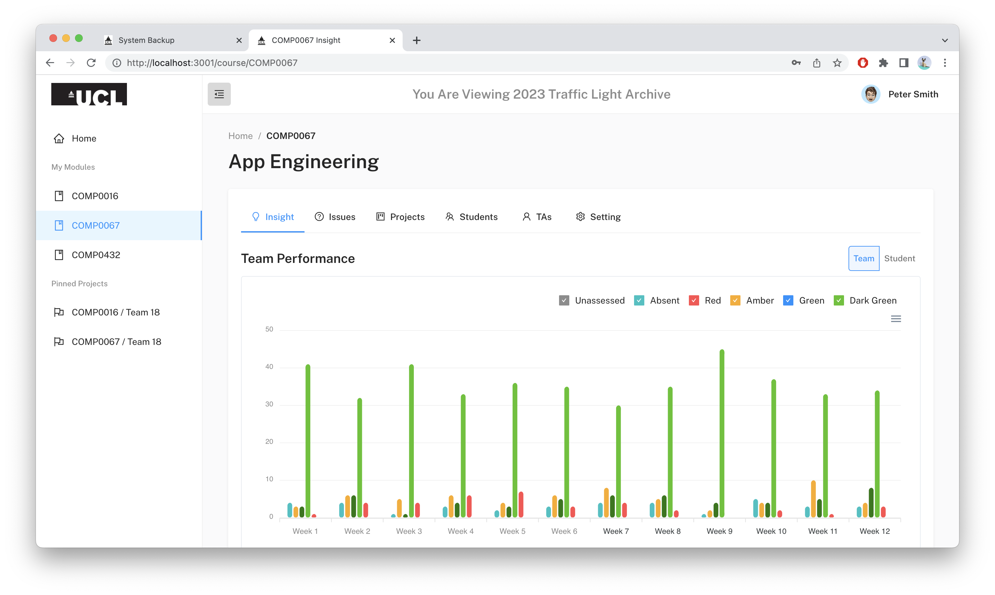The image size is (995, 595).
Task: Open the TAs tab
Action: 537,217
